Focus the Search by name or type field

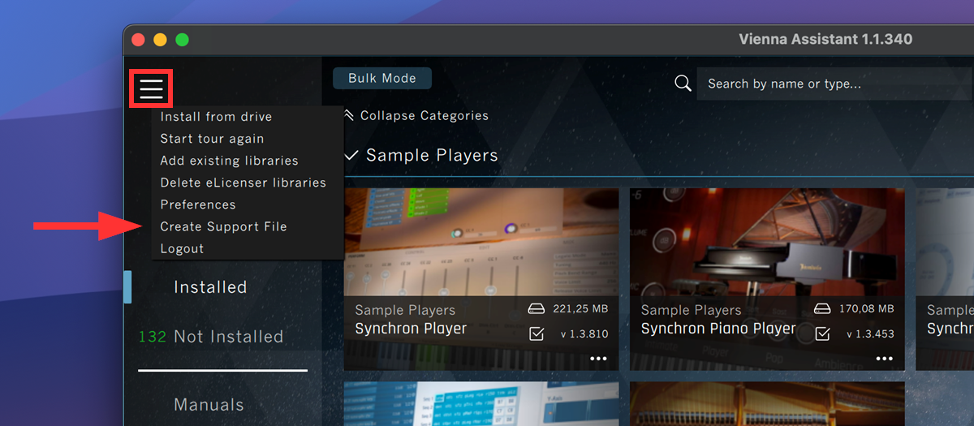tap(835, 84)
